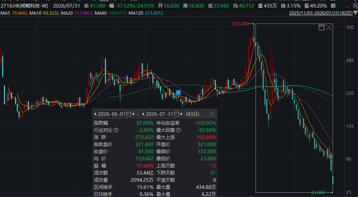Image resolution: width=358 pixels, height=197 pixels.
Task: Click the help icon next to 行业对比
Action: click(116, 130)
